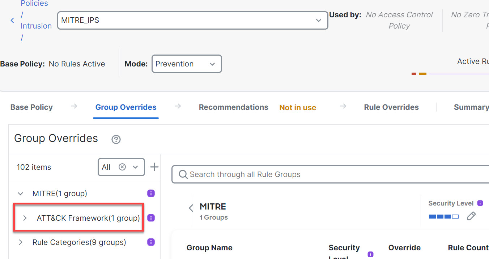The image size is (489, 259).
Task: Click info icon beside ATT&CK Framework
Action: coord(151,218)
